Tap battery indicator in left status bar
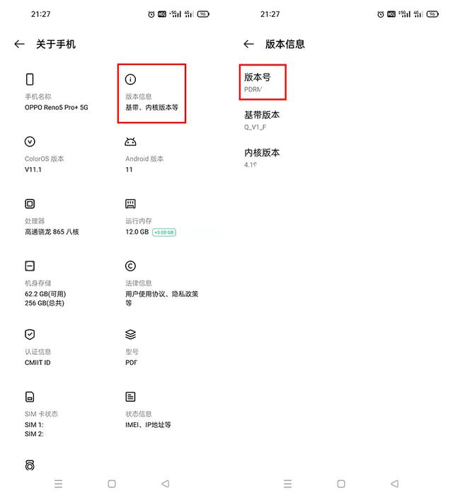 point(203,14)
